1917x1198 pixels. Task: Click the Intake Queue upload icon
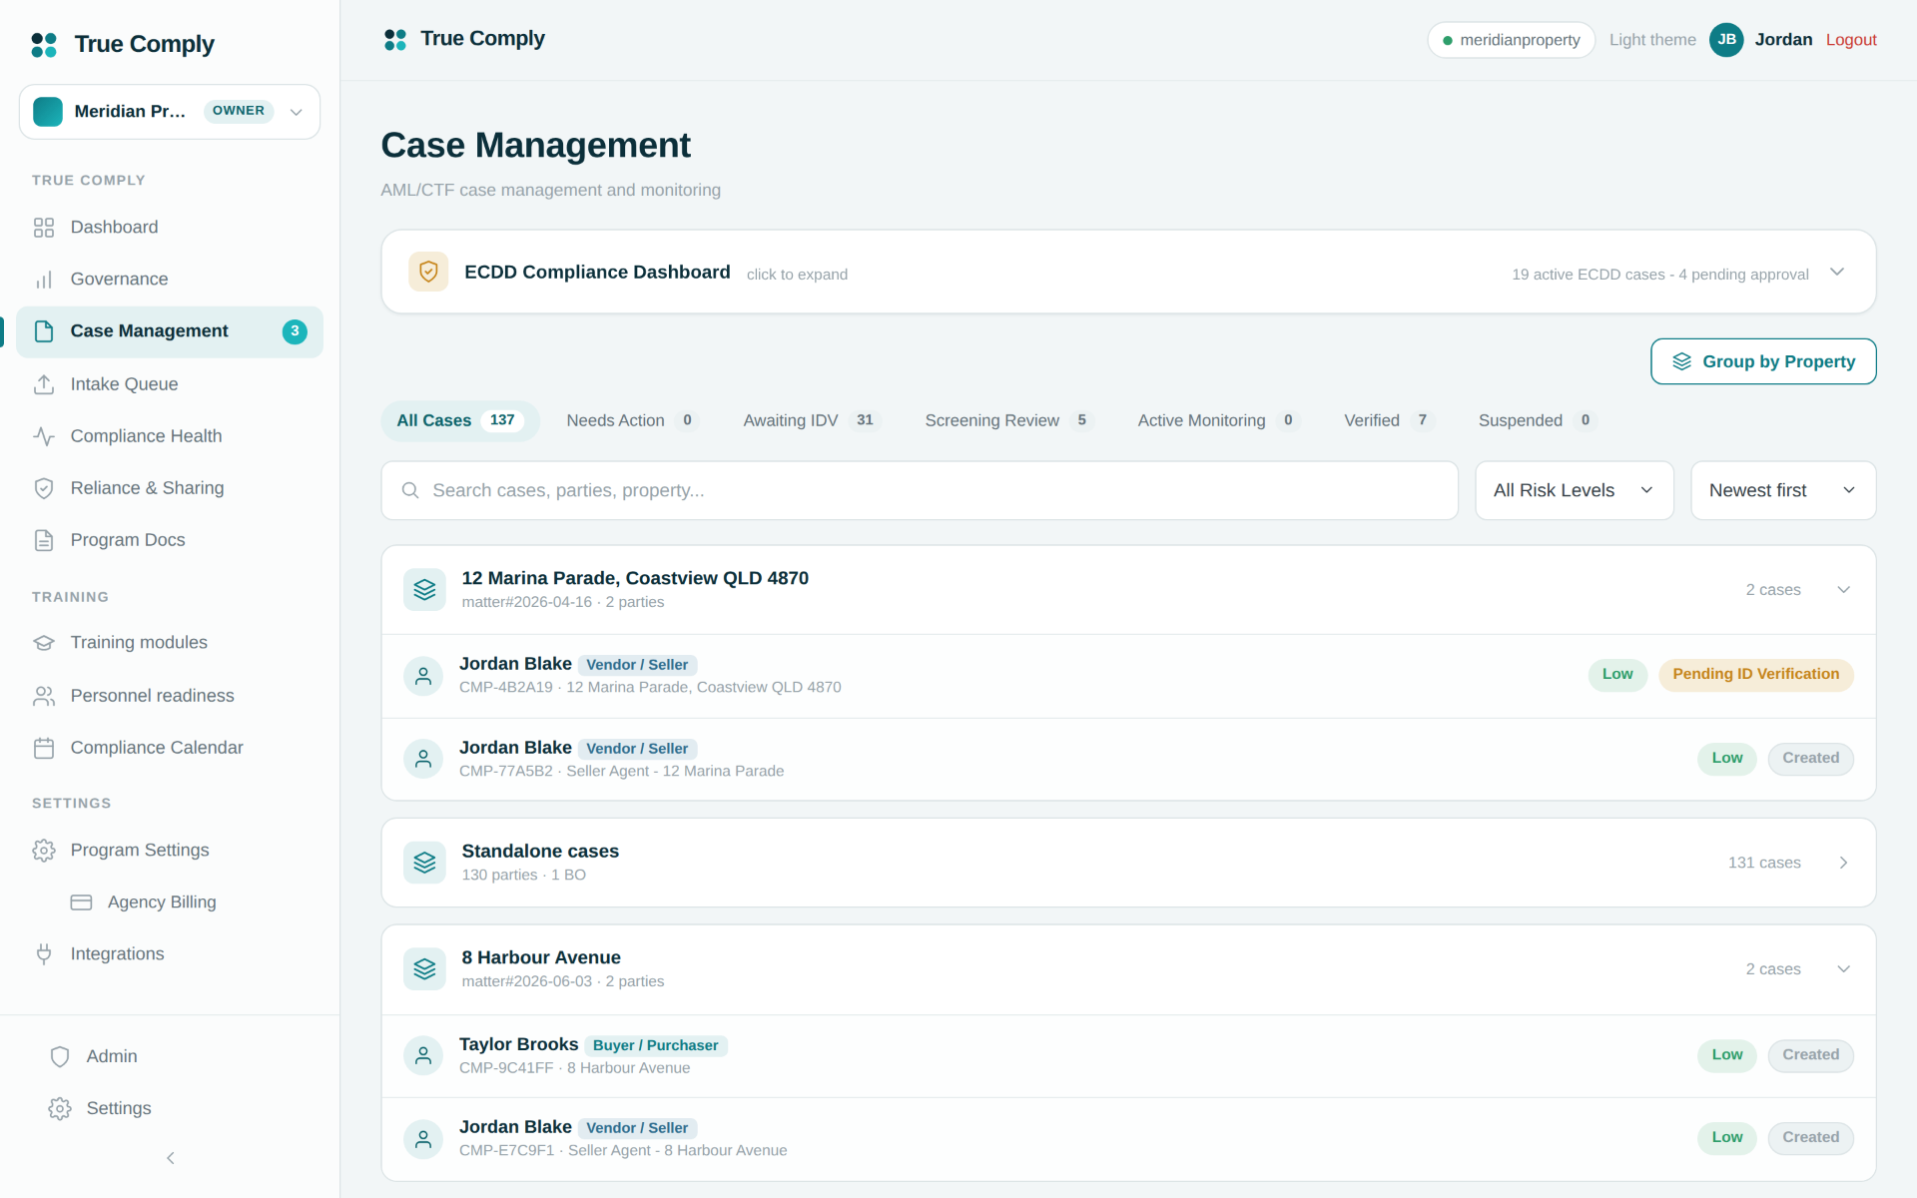tap(44, 384)
